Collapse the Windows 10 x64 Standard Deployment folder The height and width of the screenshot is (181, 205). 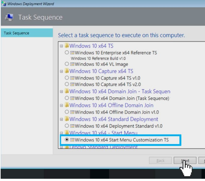(61, 119)
